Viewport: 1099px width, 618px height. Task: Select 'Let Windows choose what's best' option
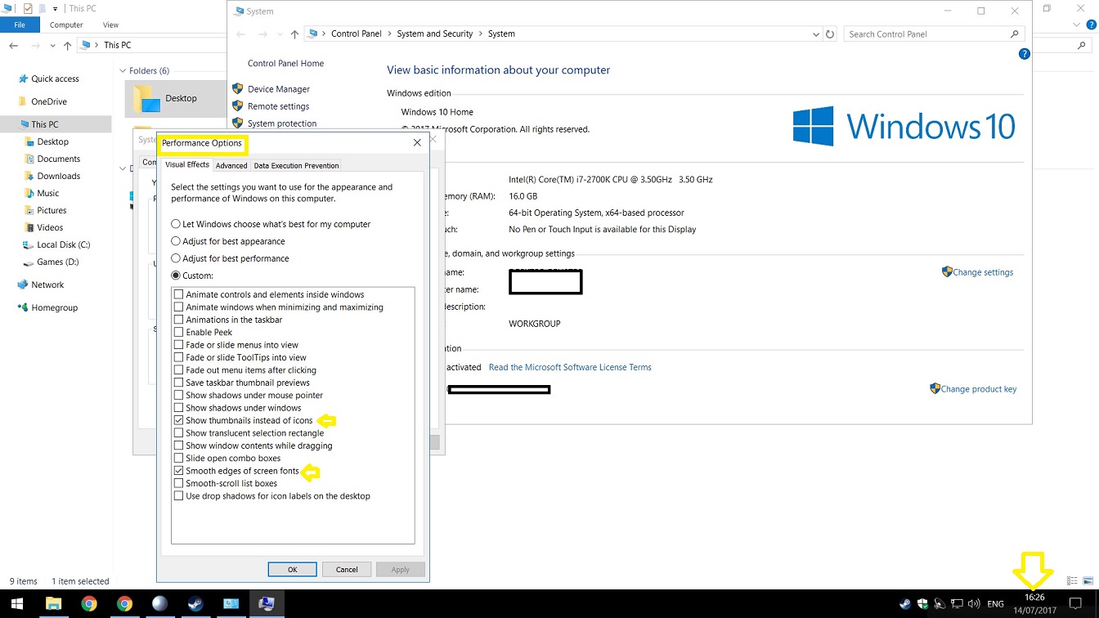click(x=176, y=224)
